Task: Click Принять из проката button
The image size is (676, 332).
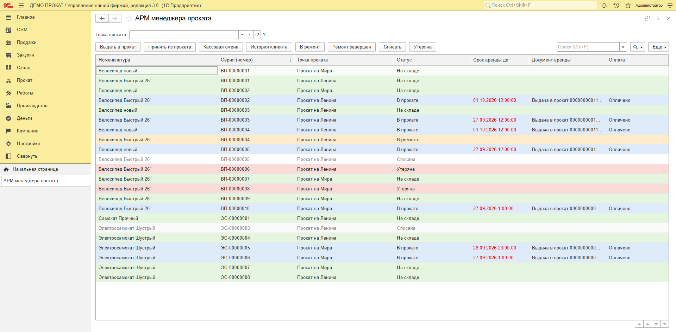Action: tap(170, 47)
